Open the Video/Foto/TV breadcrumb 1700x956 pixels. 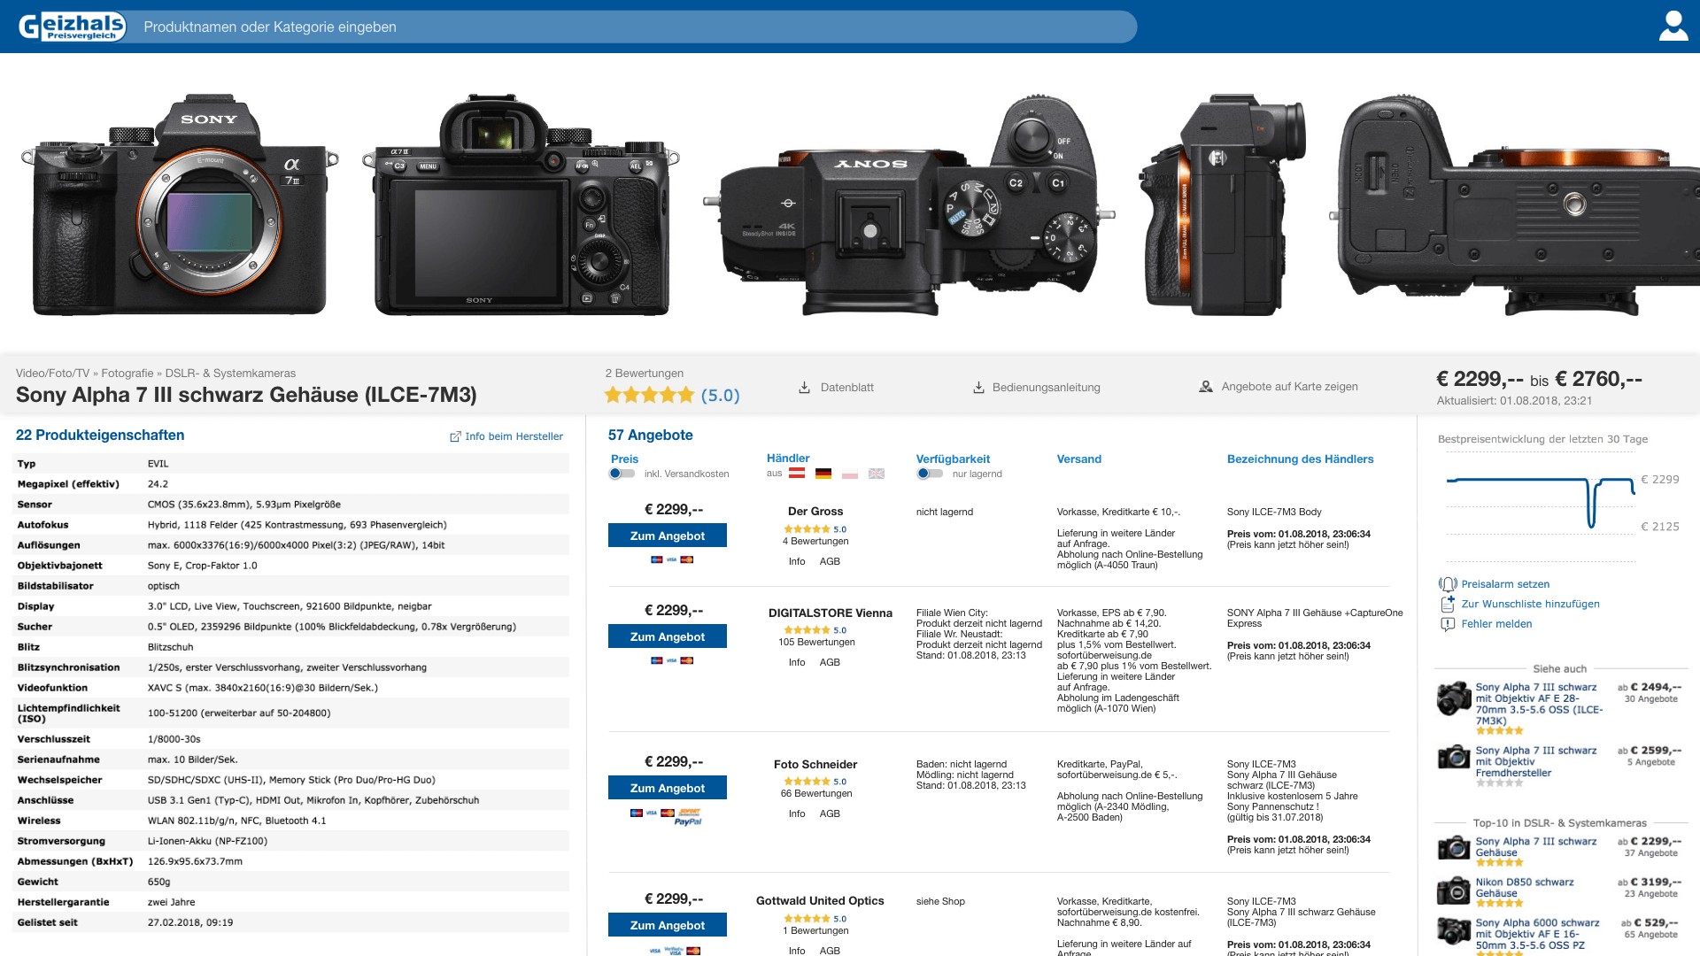tap(52, 374)
